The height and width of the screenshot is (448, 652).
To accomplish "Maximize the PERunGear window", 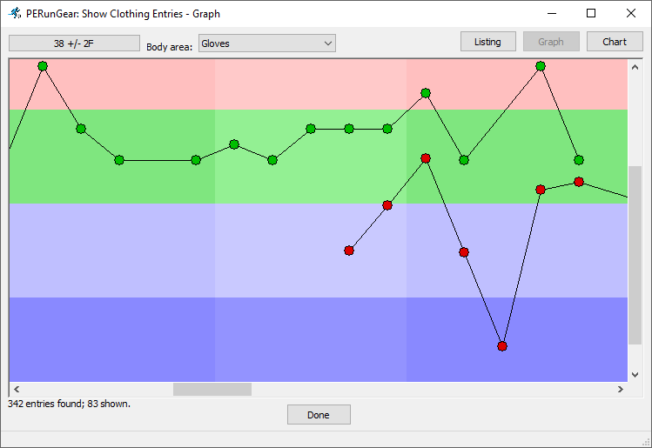I will [591, 14].
